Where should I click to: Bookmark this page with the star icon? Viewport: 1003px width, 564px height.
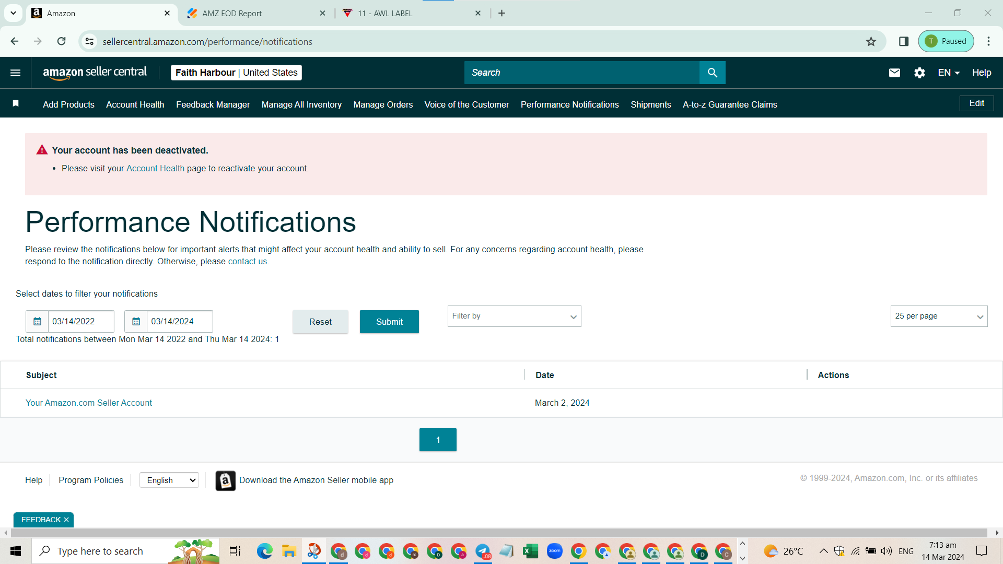click(871, 41)
